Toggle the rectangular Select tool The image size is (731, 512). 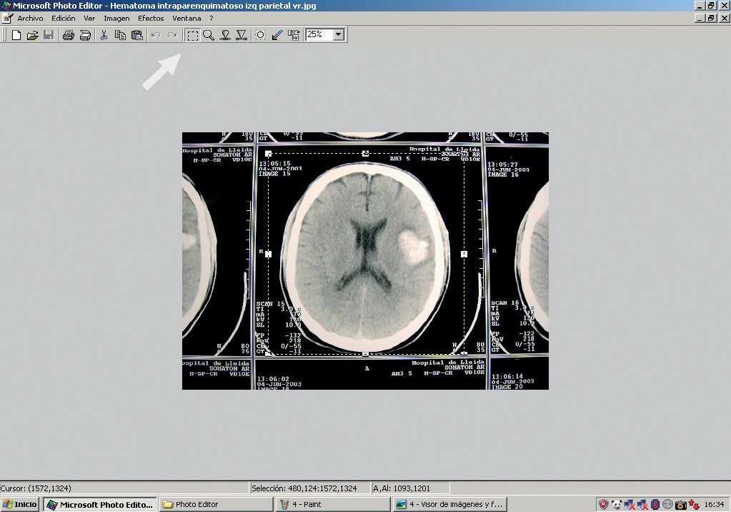(x=192, y=35)
